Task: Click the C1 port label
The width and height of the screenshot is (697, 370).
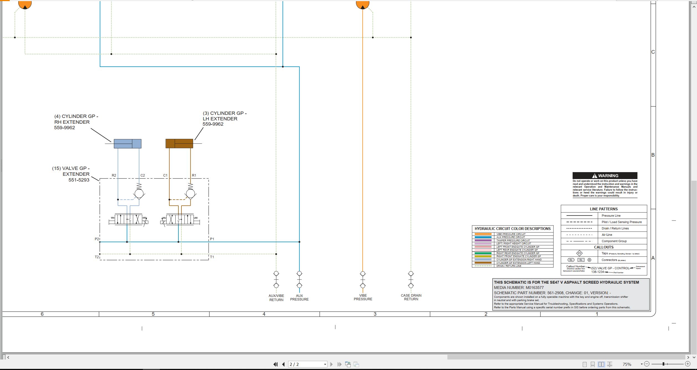Action: click(165, 175)
